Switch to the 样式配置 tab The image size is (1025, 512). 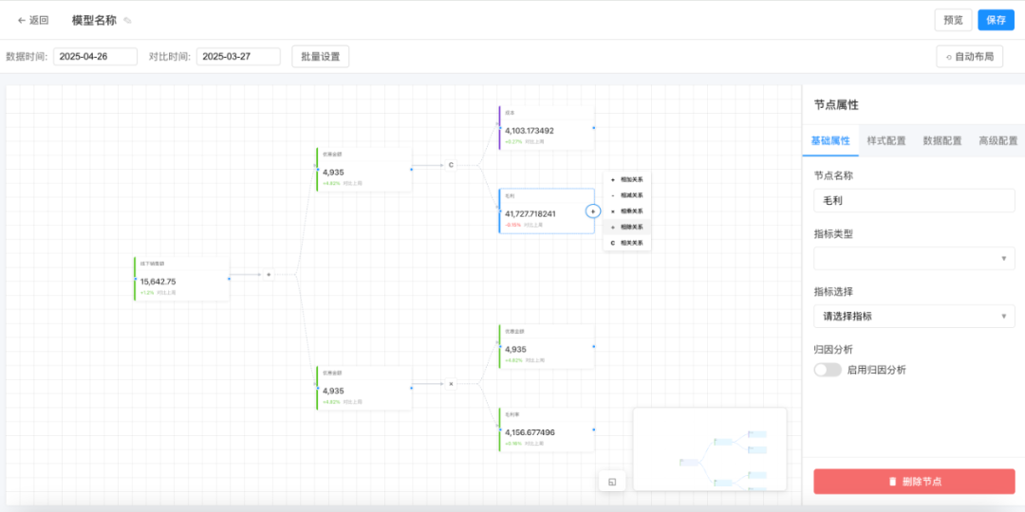point(886,140)
